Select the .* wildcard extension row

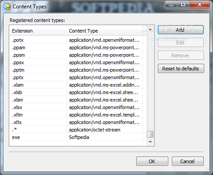78,130
